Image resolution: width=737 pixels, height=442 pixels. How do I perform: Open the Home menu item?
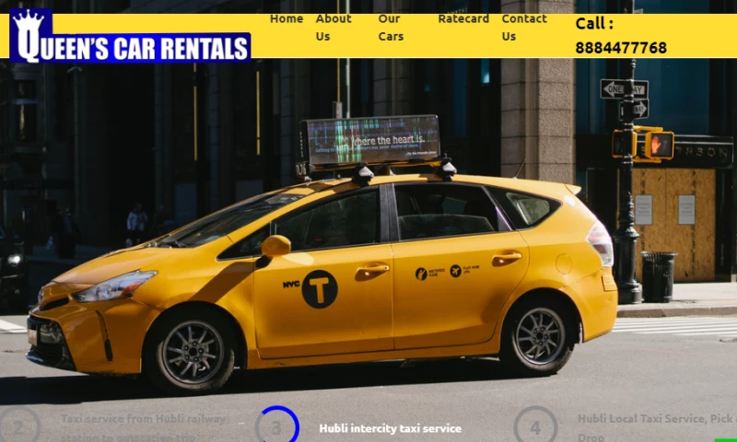287,18
